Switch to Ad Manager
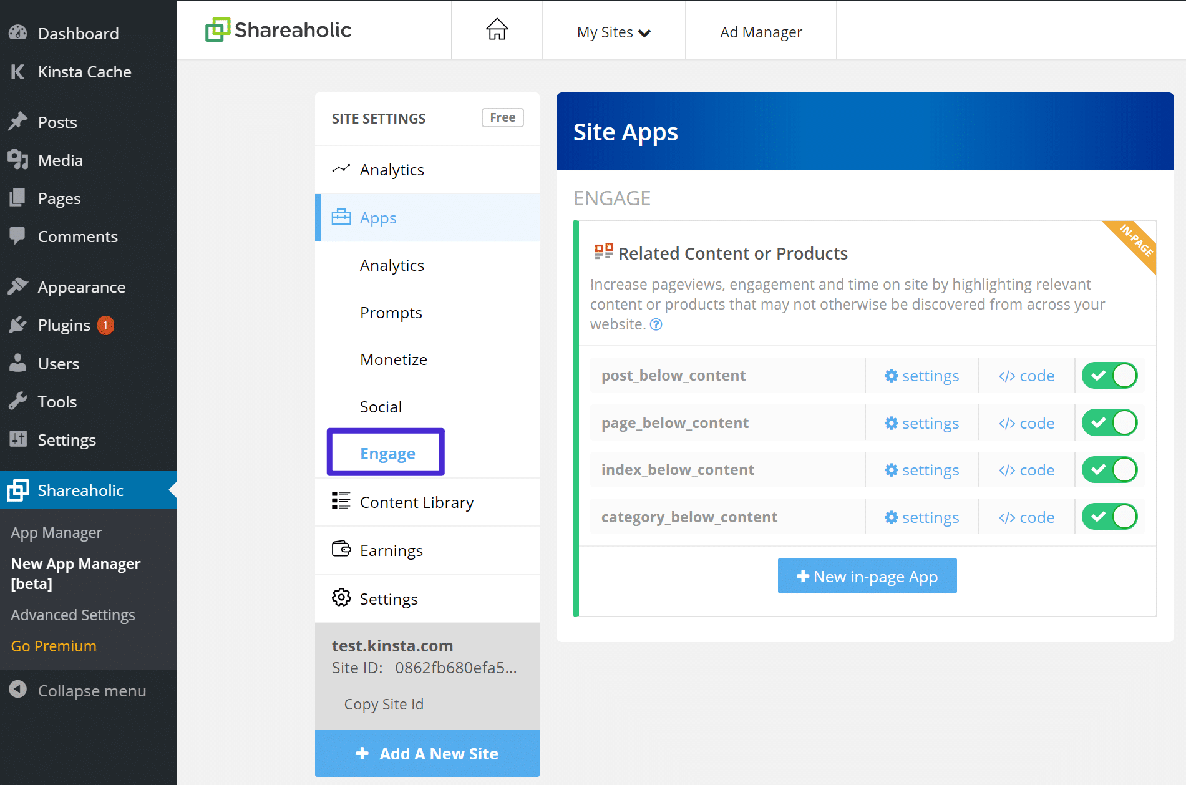 (761, 32)
